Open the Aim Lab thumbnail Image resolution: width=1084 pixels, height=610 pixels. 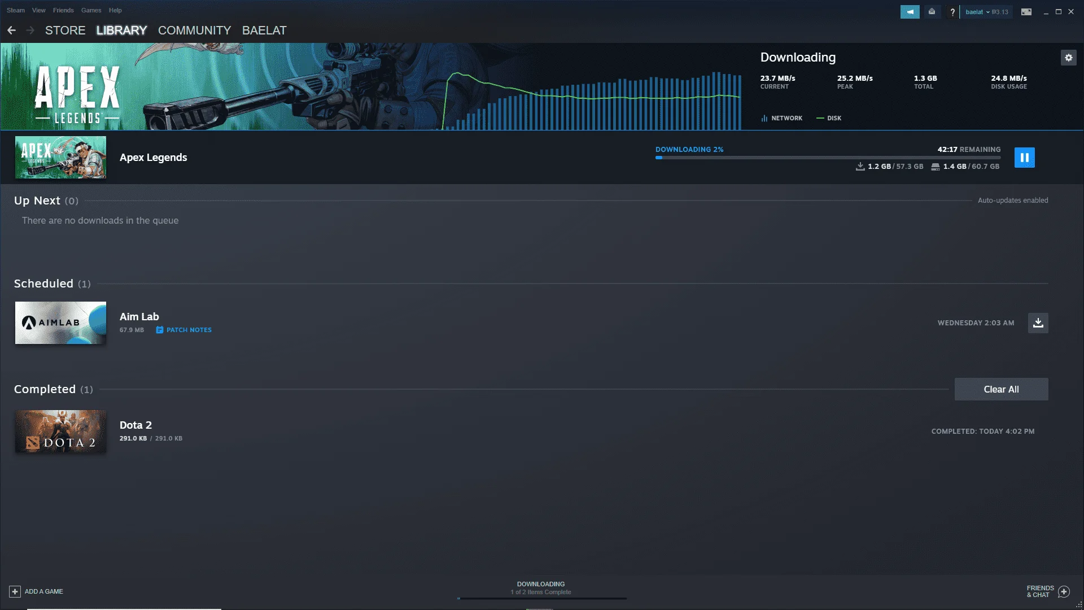click(x=60, y=323)
